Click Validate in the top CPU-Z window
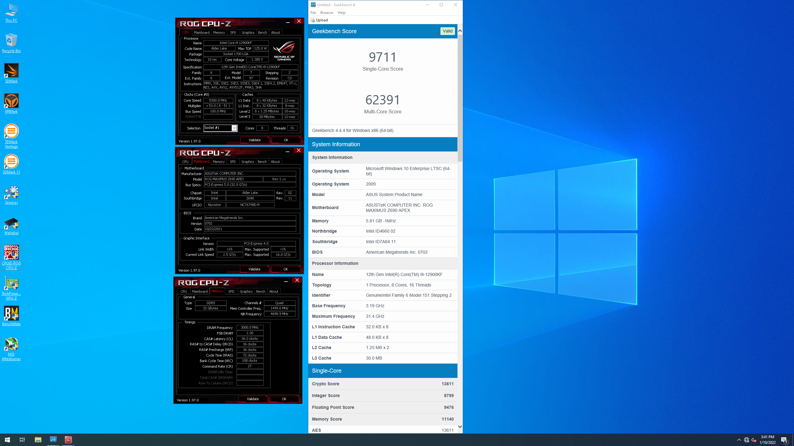The image size is (794, 446). pos(255,140)
